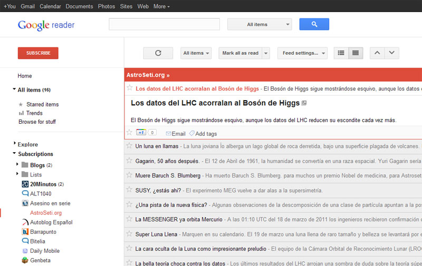Open +You in the top bar
Image resolution: width=422 pixels, height=266 pixels.
click(x=9, y=6)
